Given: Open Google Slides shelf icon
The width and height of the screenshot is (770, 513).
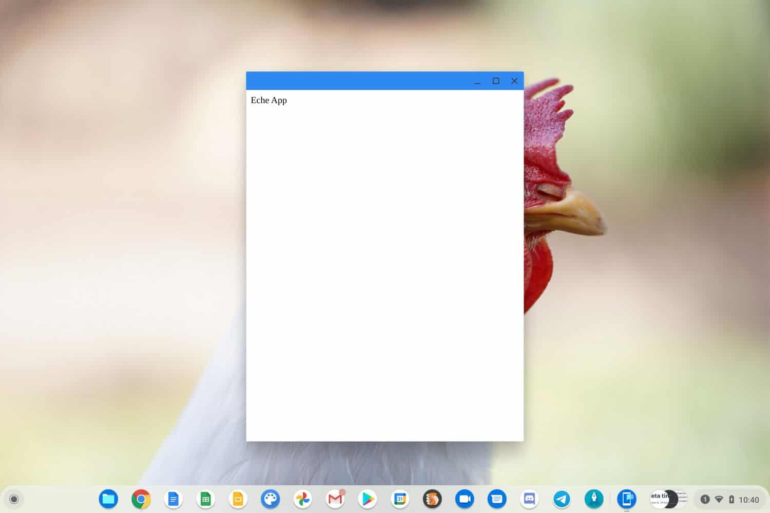Looking at the screenshot, I should (238, 499).
